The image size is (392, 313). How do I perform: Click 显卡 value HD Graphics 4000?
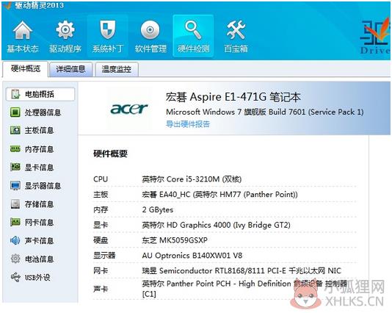(216, 225)
